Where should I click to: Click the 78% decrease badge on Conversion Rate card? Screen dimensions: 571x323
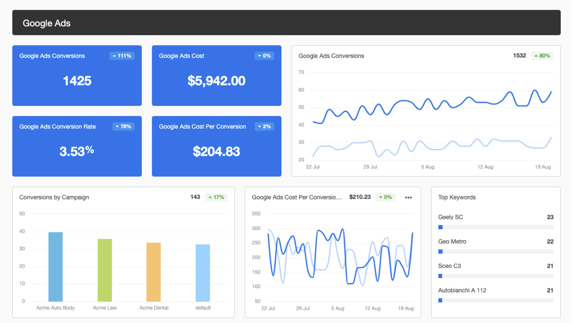124,127
